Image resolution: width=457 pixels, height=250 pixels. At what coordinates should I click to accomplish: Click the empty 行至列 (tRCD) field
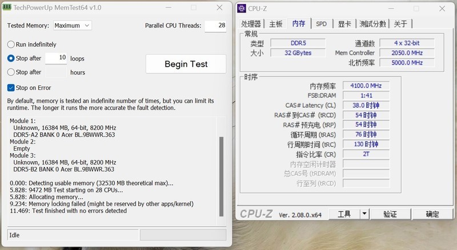click(x=366, y=183)
